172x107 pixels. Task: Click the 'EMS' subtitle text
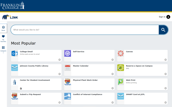click(x=128, y=68)
